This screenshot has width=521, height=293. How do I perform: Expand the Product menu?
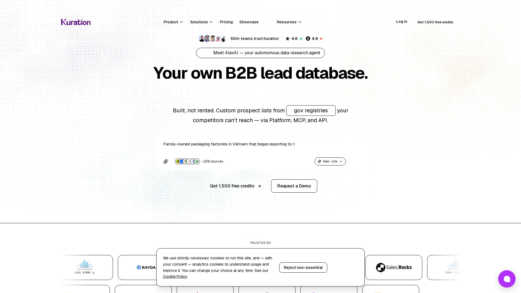[x=173, y=22]
